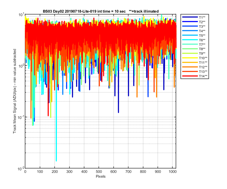Click the Track Mean Signal y-axis label

15,91
